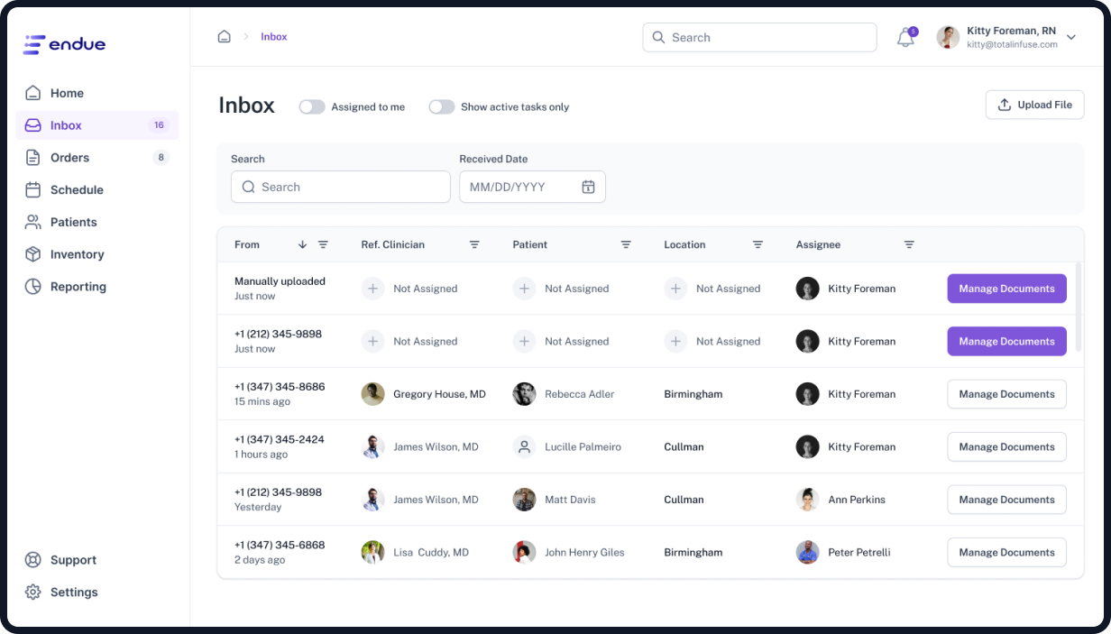Open the account menu chevron for Kitty Foreman
Viewport: 1111px width, 634px height.
click(x=1070, y=37)
